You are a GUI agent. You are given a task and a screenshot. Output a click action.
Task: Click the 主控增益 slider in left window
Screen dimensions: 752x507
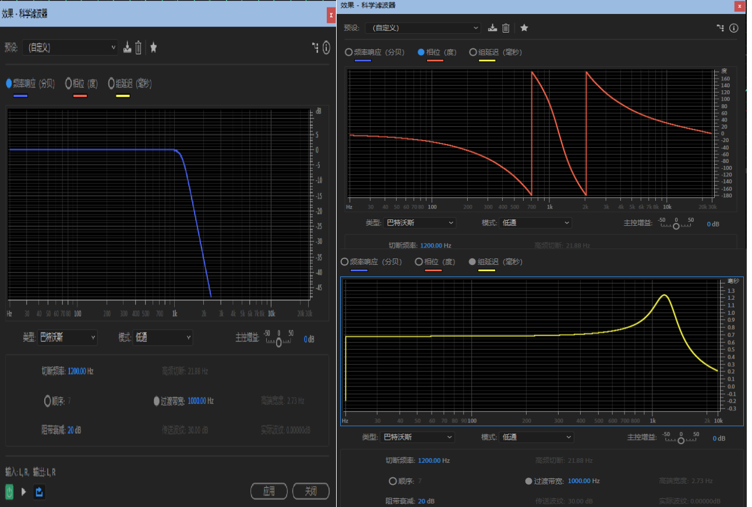[279, 342]
